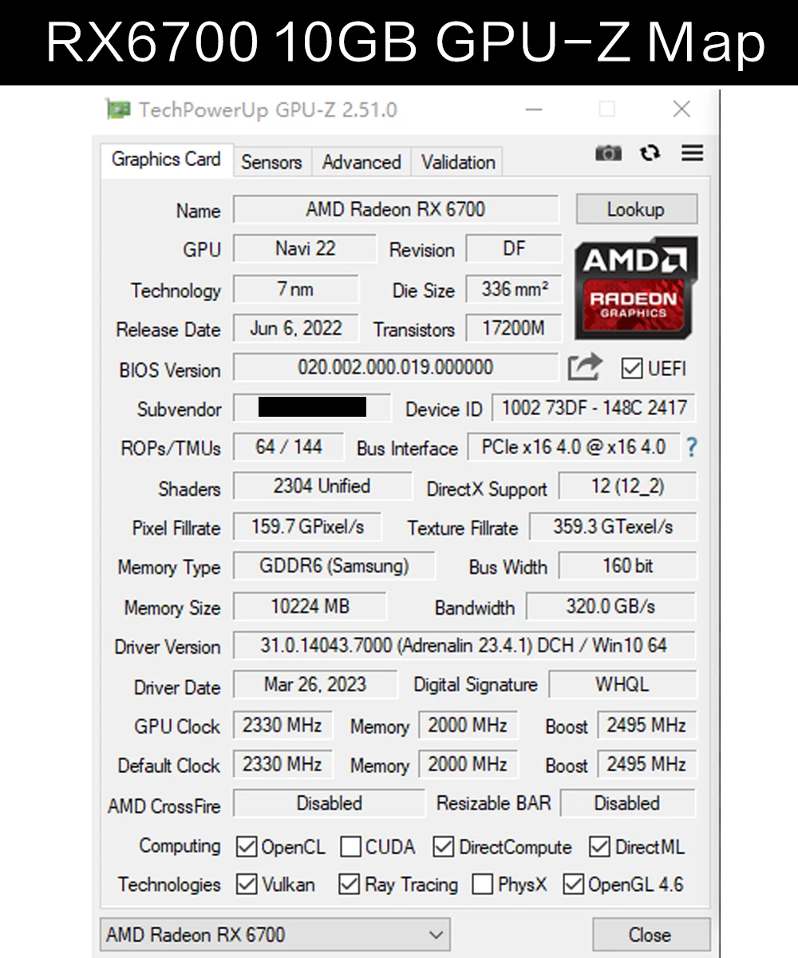Close the GPU-Z window with X
798x958 pixels.
point(681,109)
